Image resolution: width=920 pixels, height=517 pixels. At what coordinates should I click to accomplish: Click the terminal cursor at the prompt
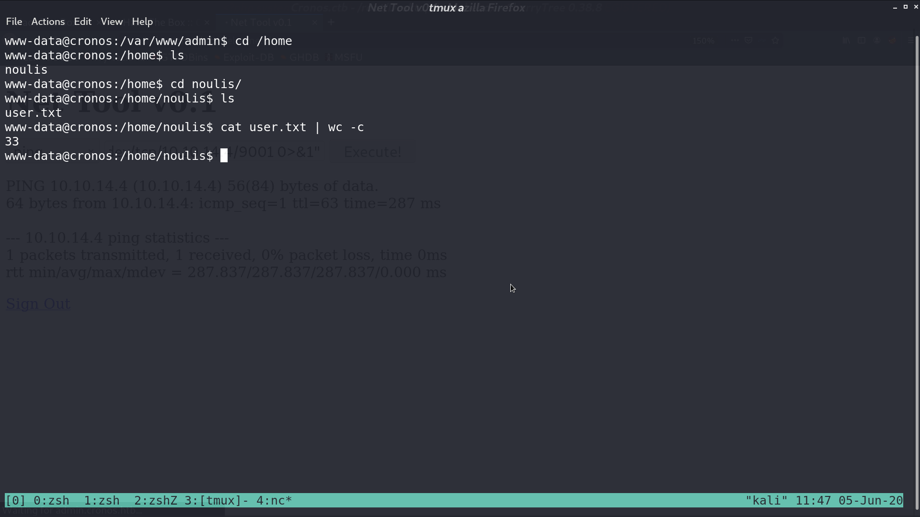[224, 156]
